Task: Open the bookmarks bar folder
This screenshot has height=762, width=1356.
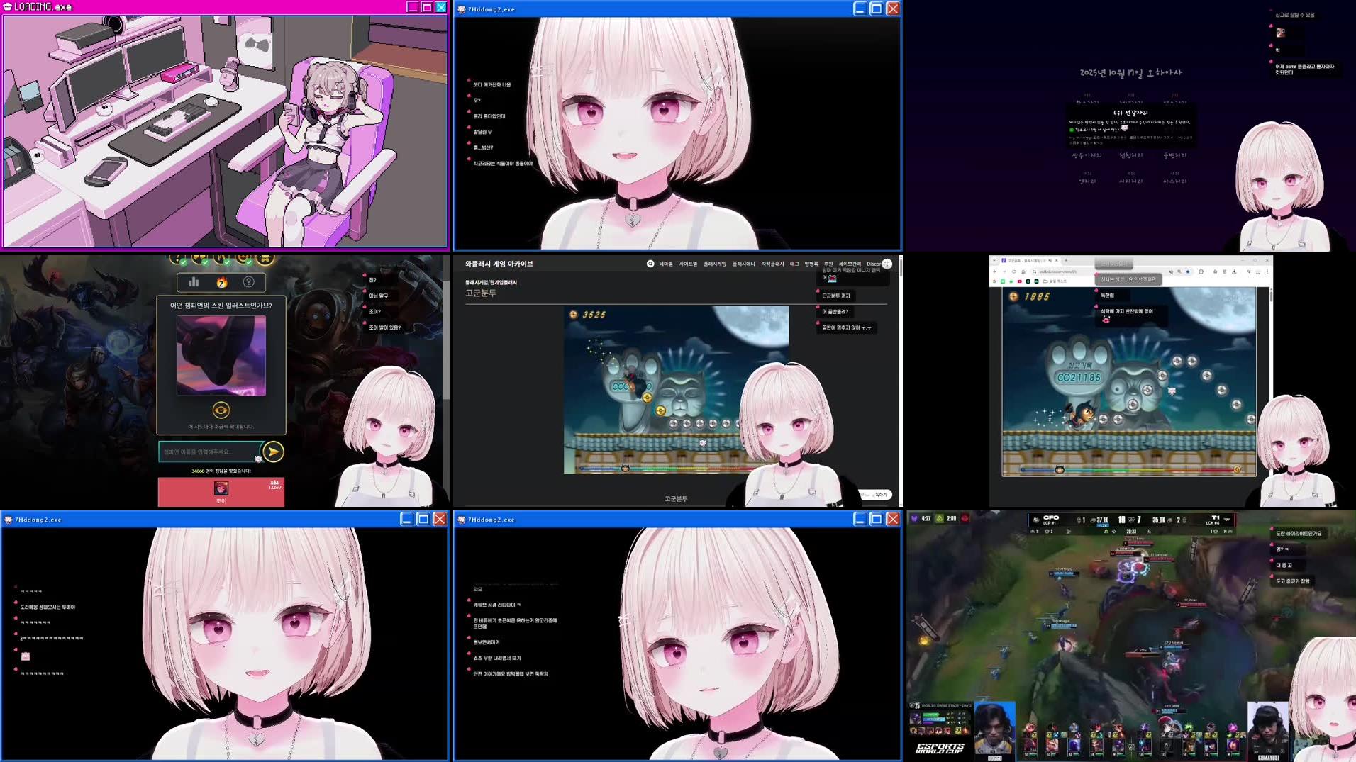Action: pyautogui.click(x=1045, y=281)
